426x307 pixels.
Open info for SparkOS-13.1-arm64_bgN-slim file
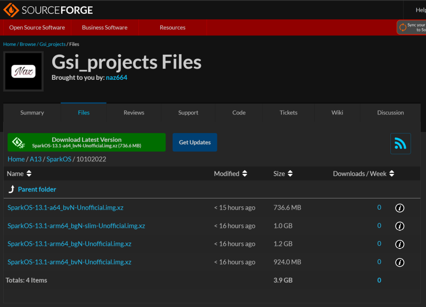point(400,226)
